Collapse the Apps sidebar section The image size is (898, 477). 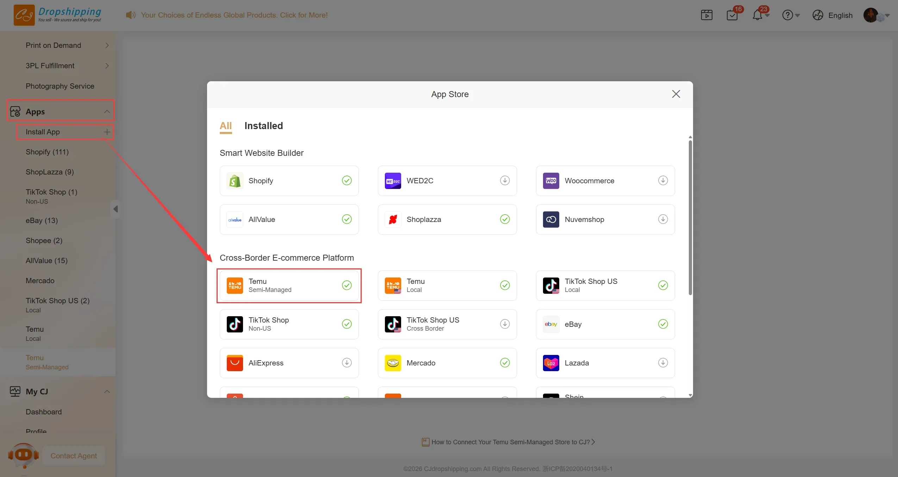107,112
